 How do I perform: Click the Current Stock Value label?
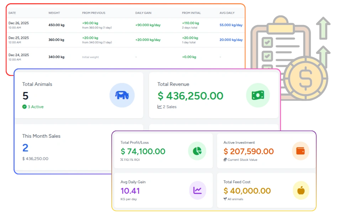pos(242,160)
